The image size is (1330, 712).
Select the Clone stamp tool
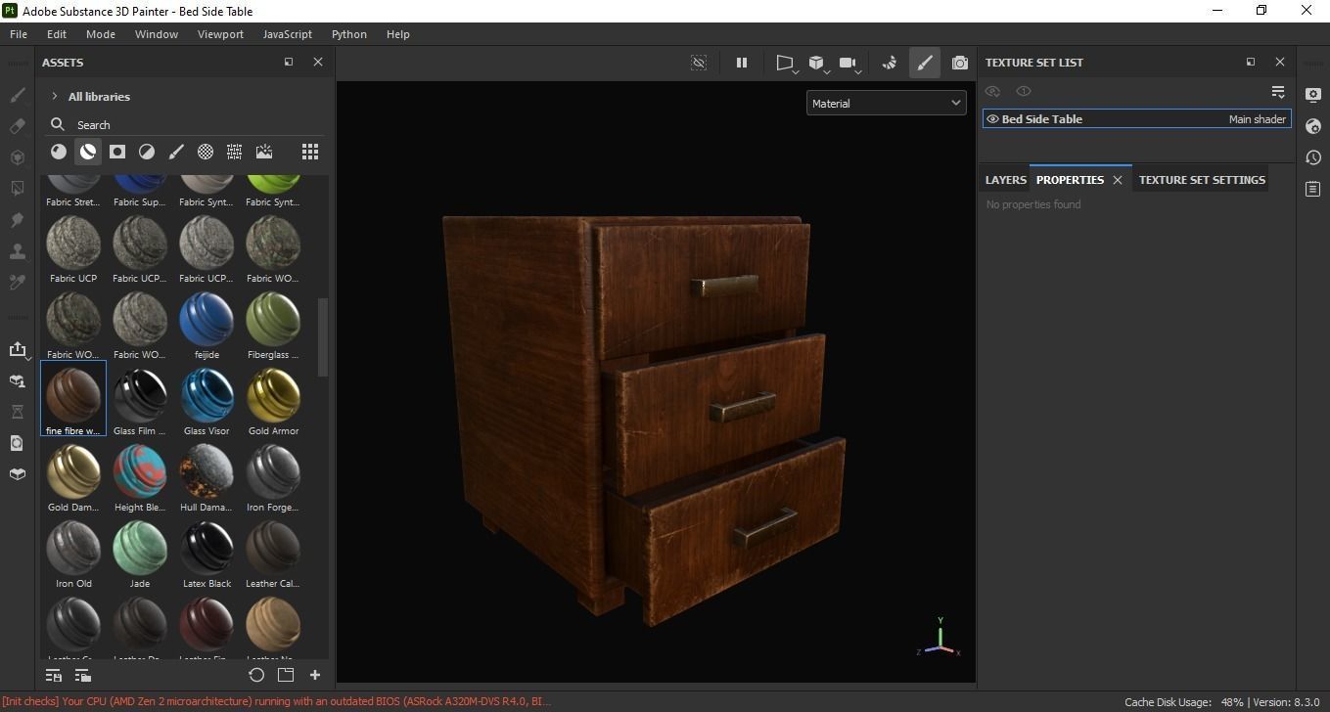click(17, 251)
